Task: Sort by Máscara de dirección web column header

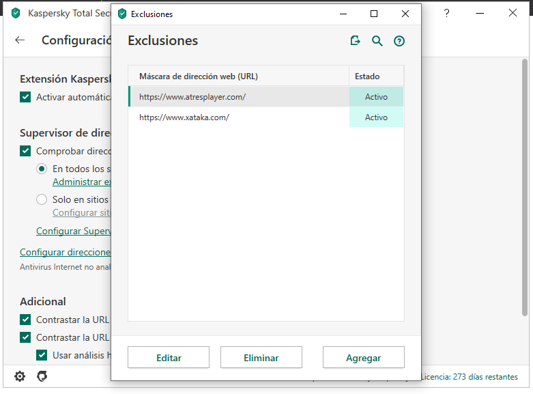Action: (199, 76)
